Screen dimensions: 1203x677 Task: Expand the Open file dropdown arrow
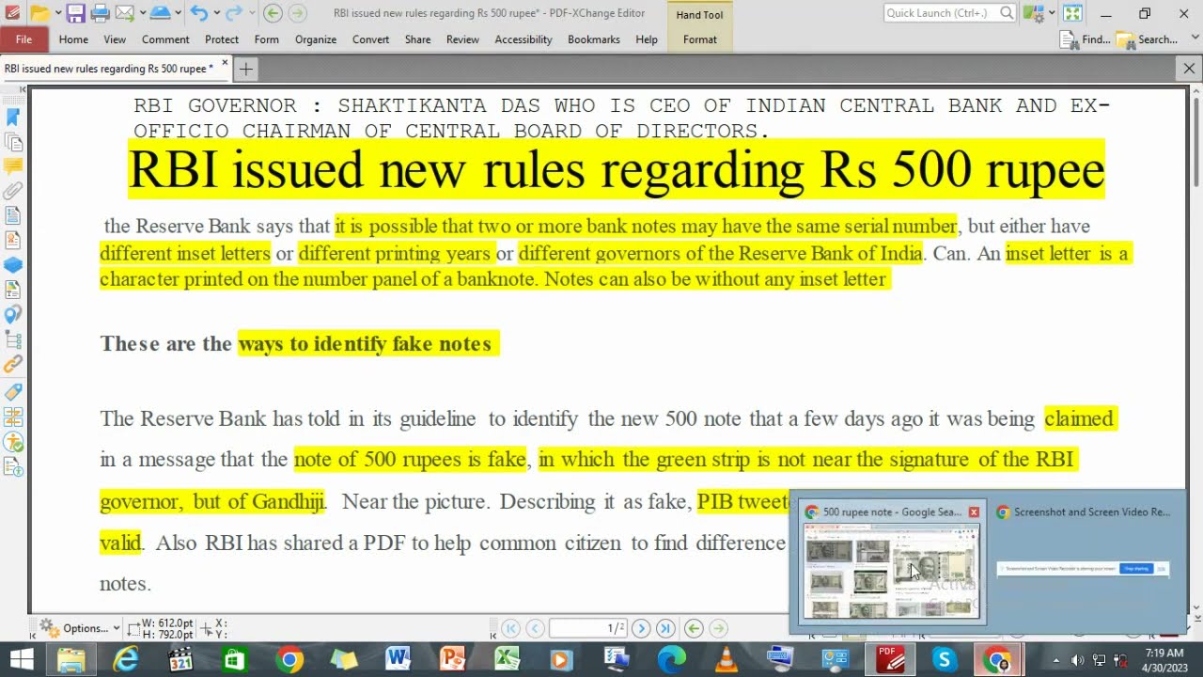56,13
